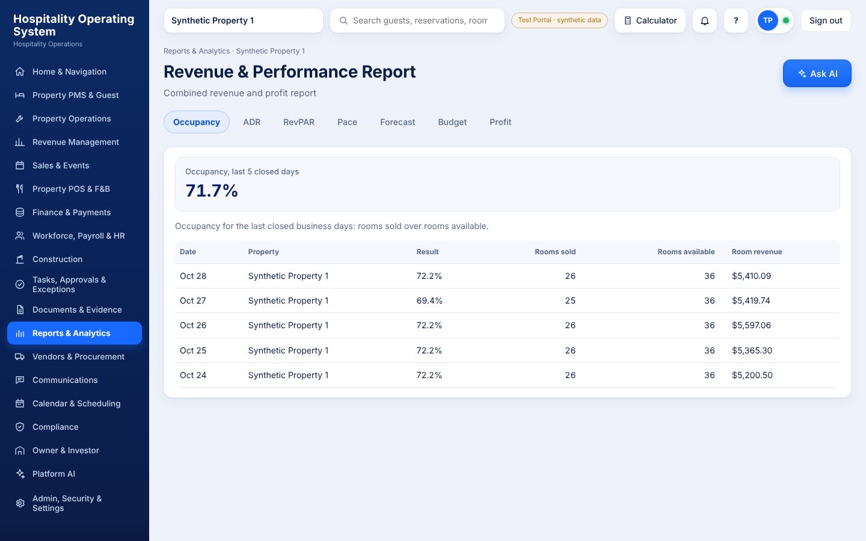Image resolution: width=866 pixels, height=541 pixels.
Task: Click the Communications chat bubble icon
Action: click(20, 380)
